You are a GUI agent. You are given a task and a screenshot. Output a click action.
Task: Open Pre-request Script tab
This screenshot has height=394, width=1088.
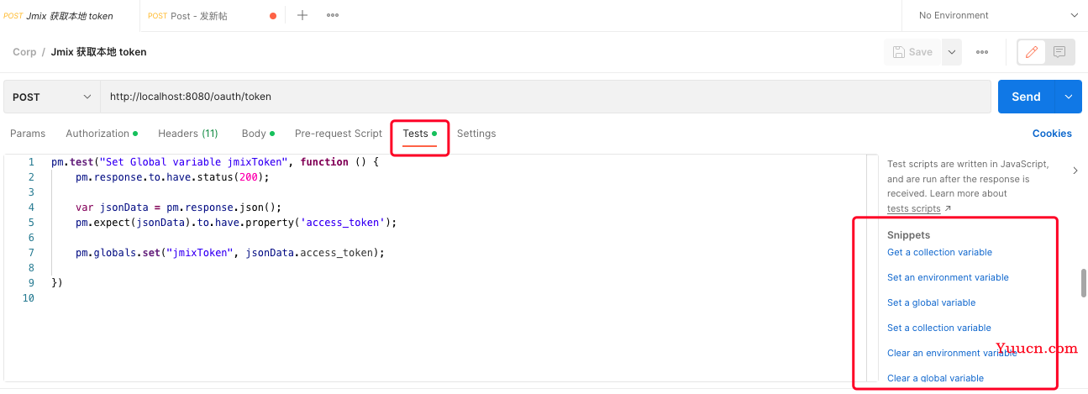(x=339, y=134)
